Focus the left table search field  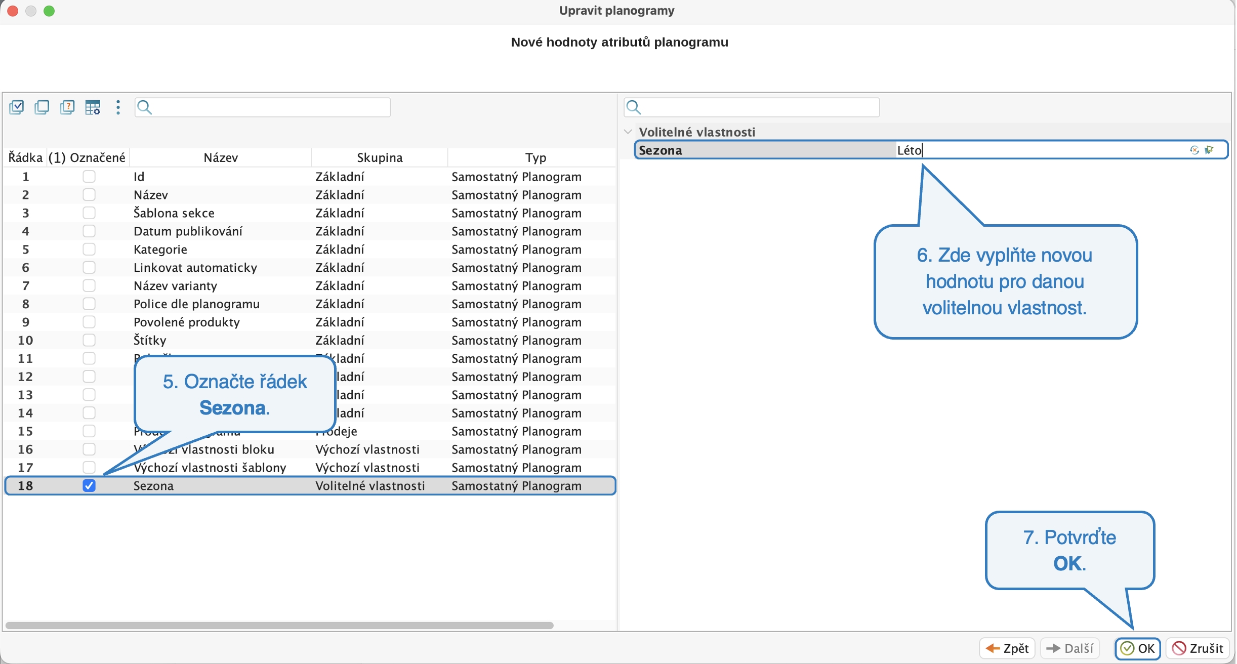tap(263, 107)
